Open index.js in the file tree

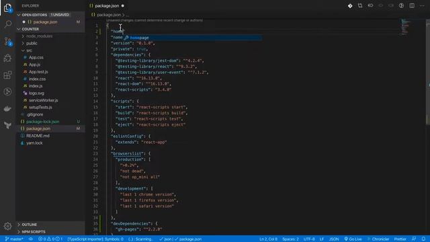36,86
